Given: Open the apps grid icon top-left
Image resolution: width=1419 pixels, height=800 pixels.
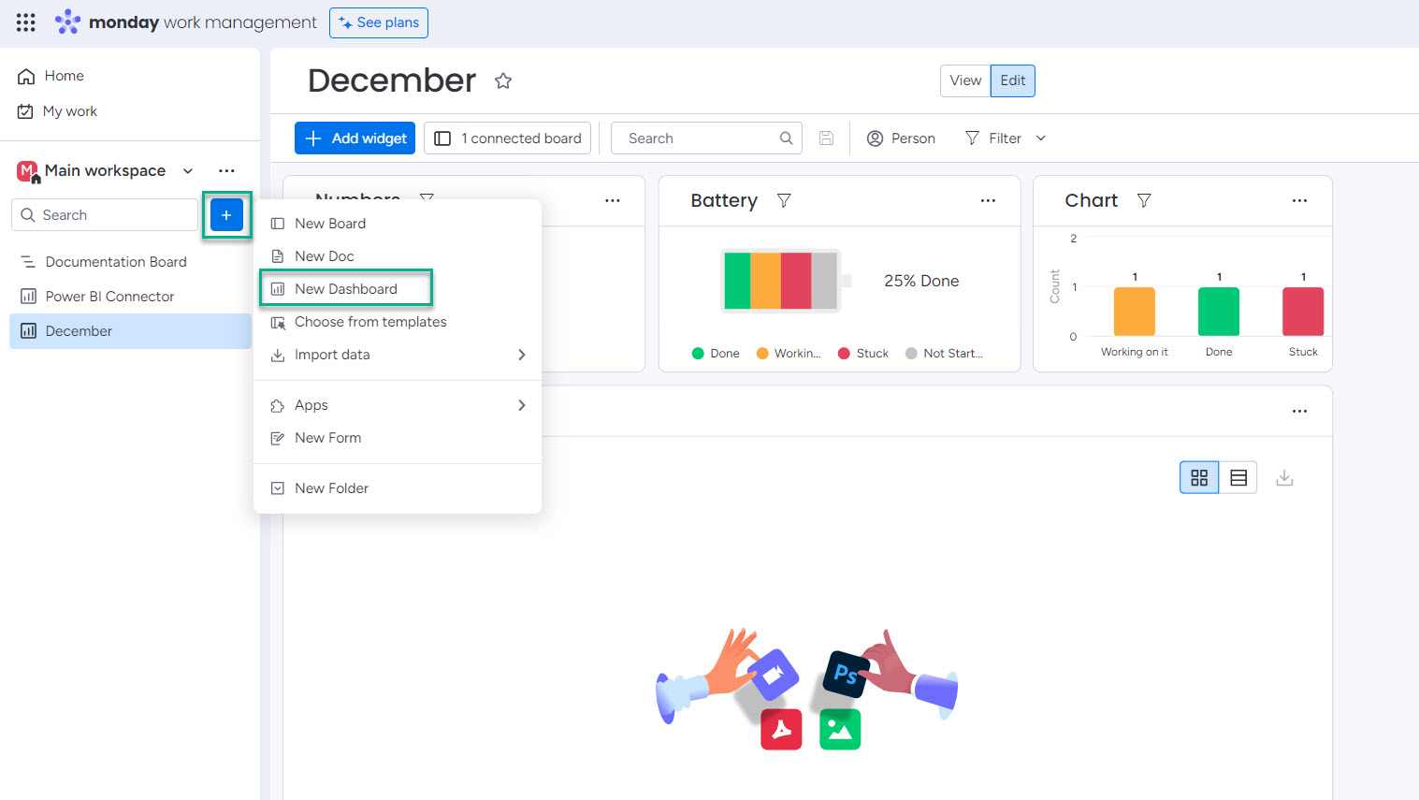Looking at the screenshot, I should click(x=25, y=22).
